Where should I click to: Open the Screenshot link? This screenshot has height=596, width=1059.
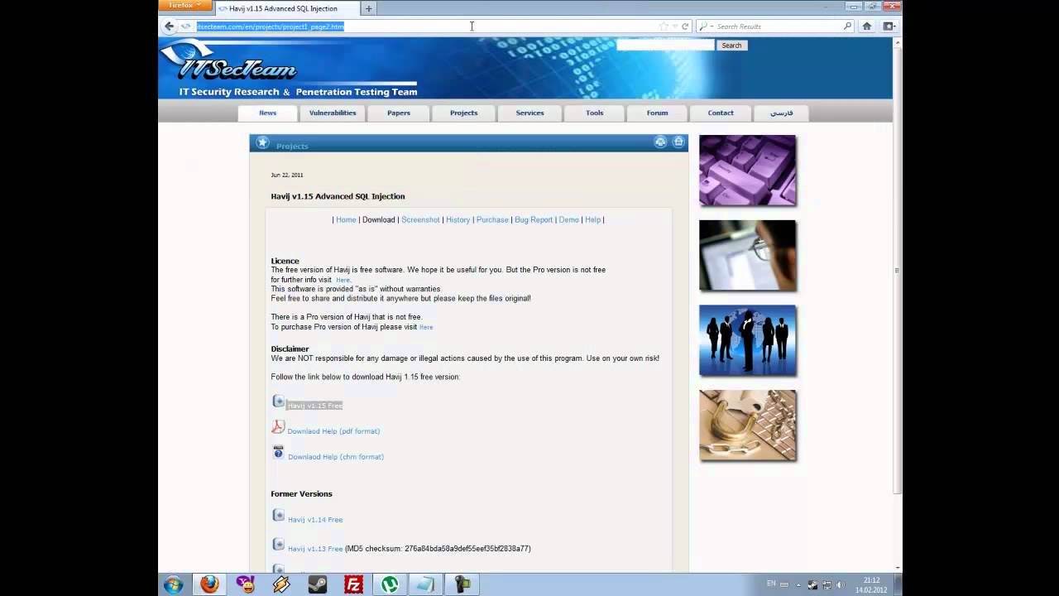(x=420, y=220)
